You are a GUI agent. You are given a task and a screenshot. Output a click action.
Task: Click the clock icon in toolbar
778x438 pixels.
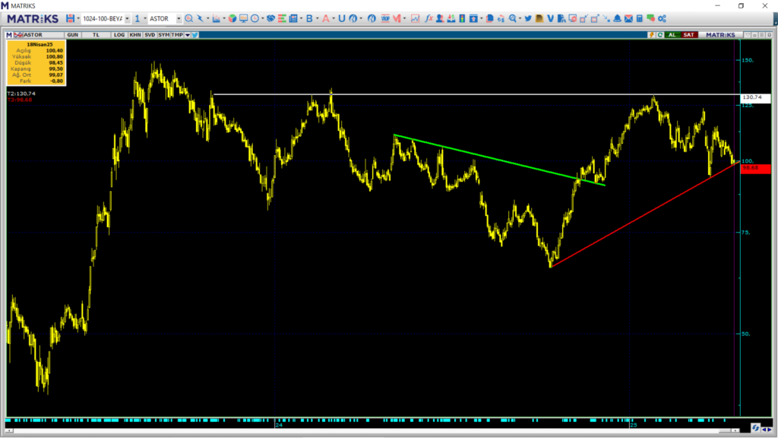tap(255, 18)
